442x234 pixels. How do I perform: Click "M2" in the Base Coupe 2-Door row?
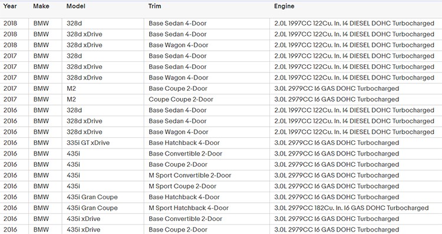pos(71,88)
